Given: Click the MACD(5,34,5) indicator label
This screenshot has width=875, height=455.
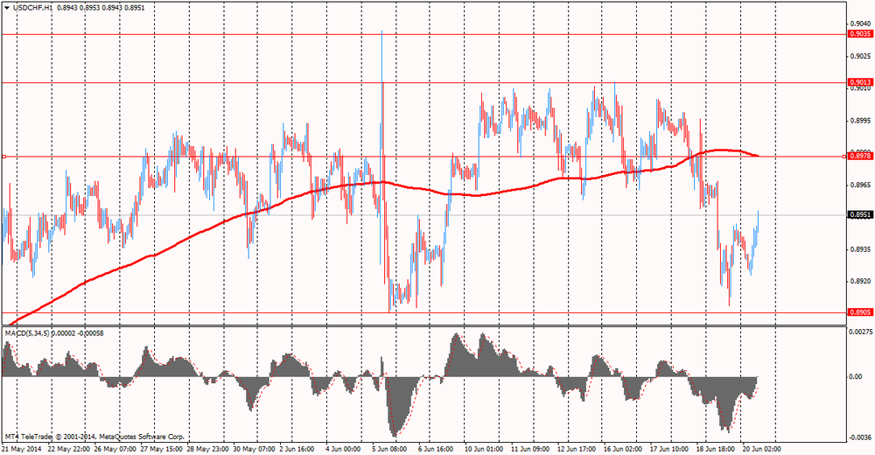Looking at the screenshot, I should pyautogui.click(x=37, y=333).
